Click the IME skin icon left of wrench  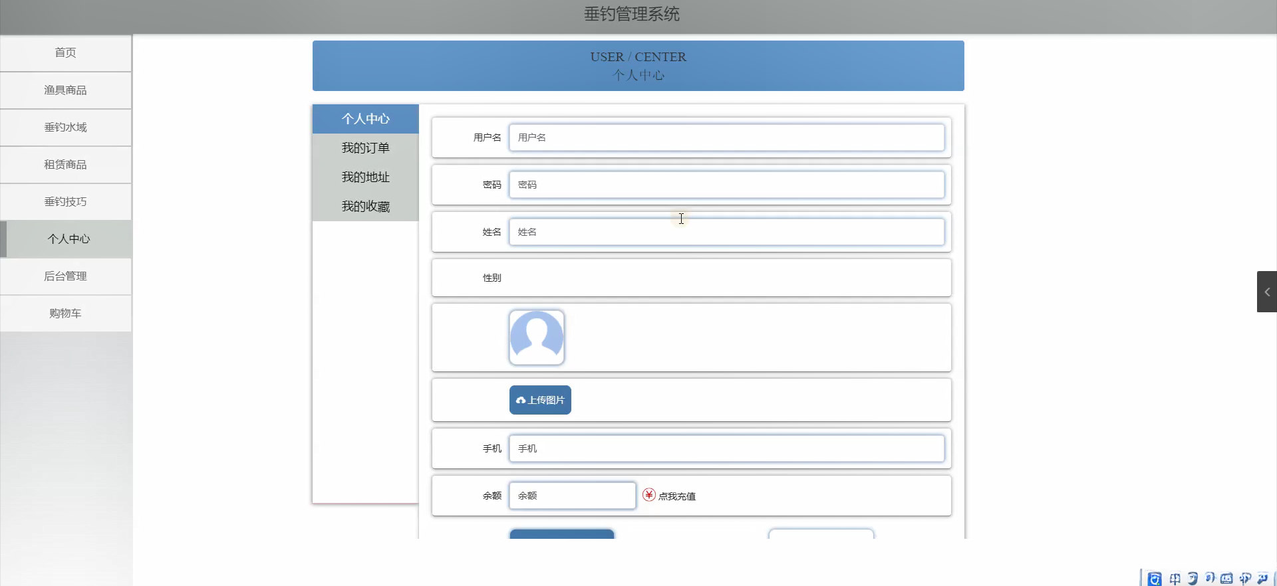(1245, 579)
